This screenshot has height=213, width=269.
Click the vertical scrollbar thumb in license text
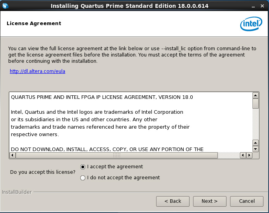pos(256,104)
